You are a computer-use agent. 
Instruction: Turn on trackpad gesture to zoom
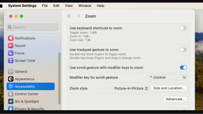[x=183, y=50]
